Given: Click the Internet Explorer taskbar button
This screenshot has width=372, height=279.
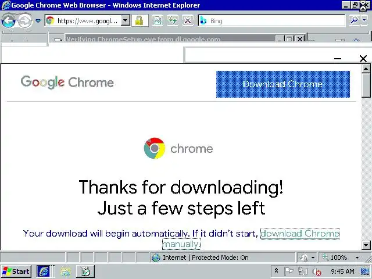Looking at the screenshot, I should click(x=44, y=271).
